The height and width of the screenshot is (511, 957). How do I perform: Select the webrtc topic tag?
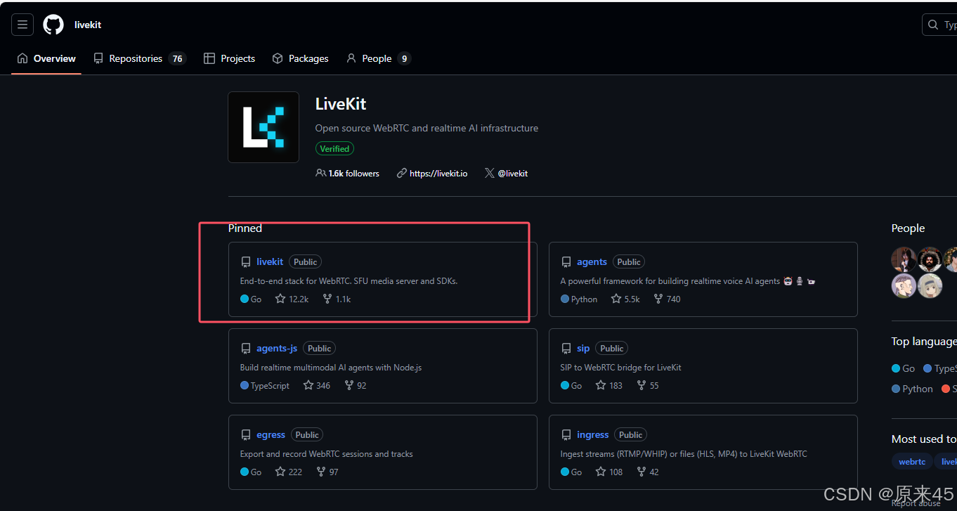[x=912, y=462]
